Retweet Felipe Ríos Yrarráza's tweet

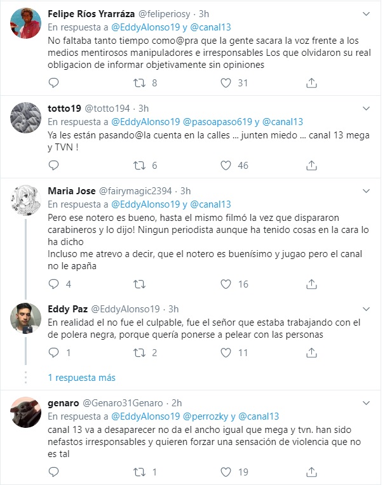[140, 83]
